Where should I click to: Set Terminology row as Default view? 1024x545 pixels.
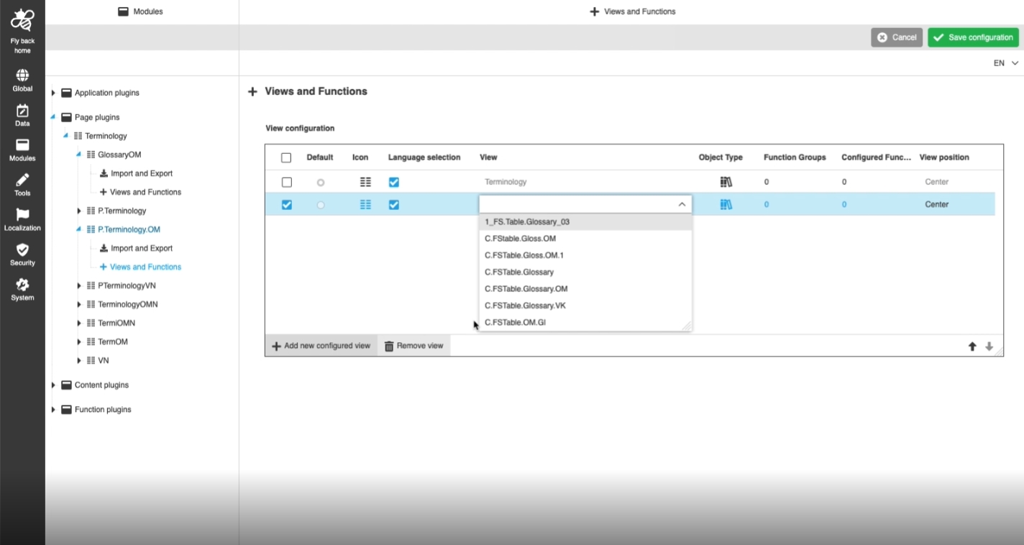[x=321, y=183]
